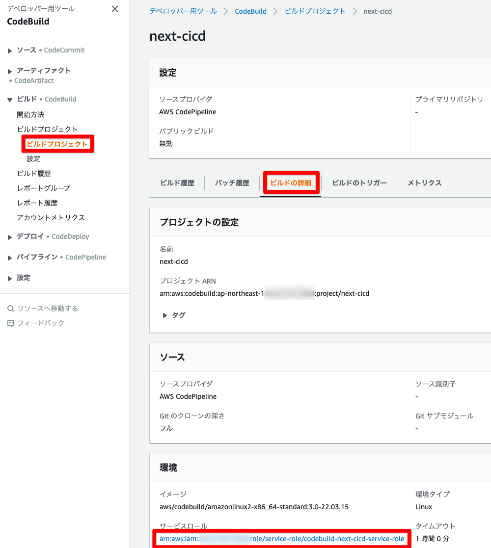Open the codebuild-next-cicd-service-role ARN link
This screenshot has height=548, width=491.
[x=282, y=539]
